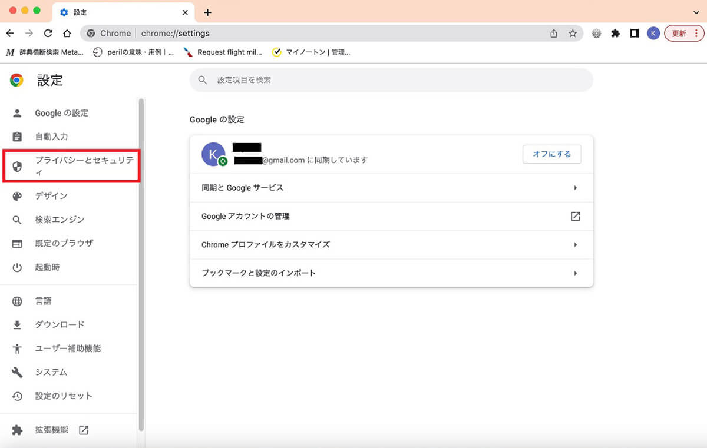Click the 更新 update button

pyautogui.click(x=683, y=34)
